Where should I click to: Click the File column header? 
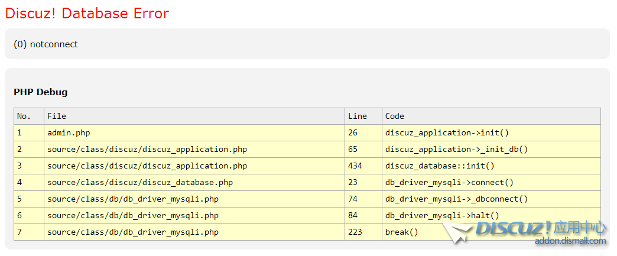pyautogui.click(x=57, y=116)
